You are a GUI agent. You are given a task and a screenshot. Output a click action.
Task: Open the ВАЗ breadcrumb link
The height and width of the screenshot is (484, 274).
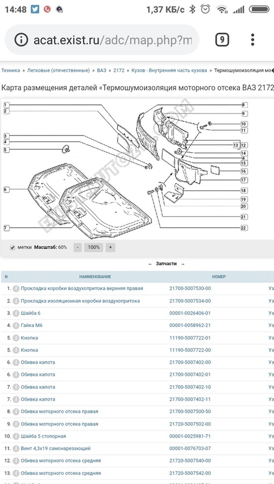[102, 70]
